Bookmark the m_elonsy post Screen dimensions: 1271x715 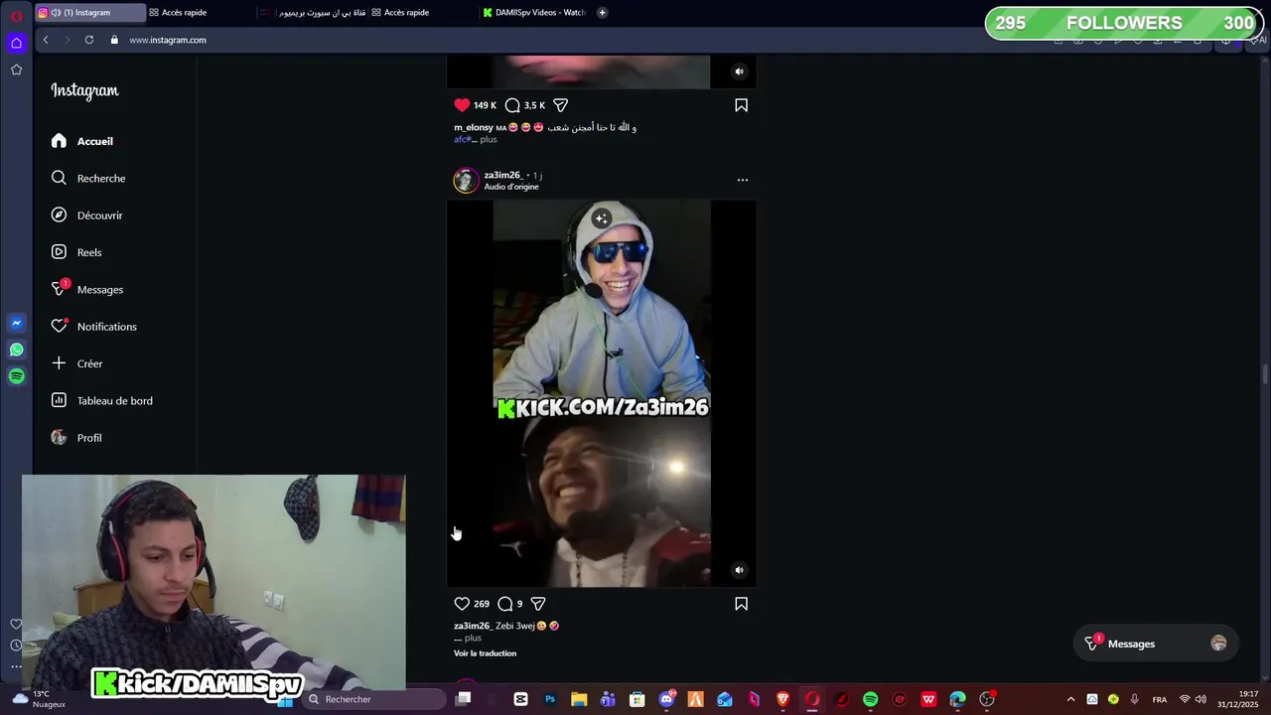(x=741, y=105)
